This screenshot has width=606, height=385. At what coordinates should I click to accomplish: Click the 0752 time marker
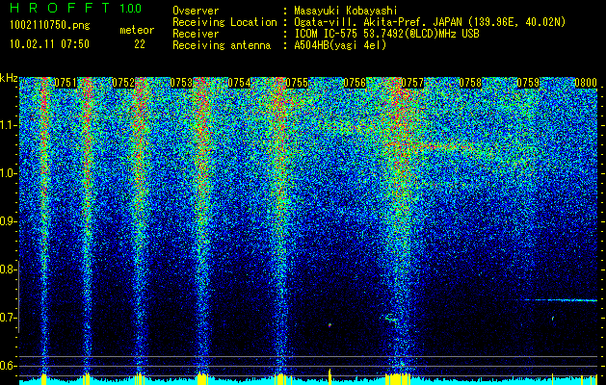point(123,83)
